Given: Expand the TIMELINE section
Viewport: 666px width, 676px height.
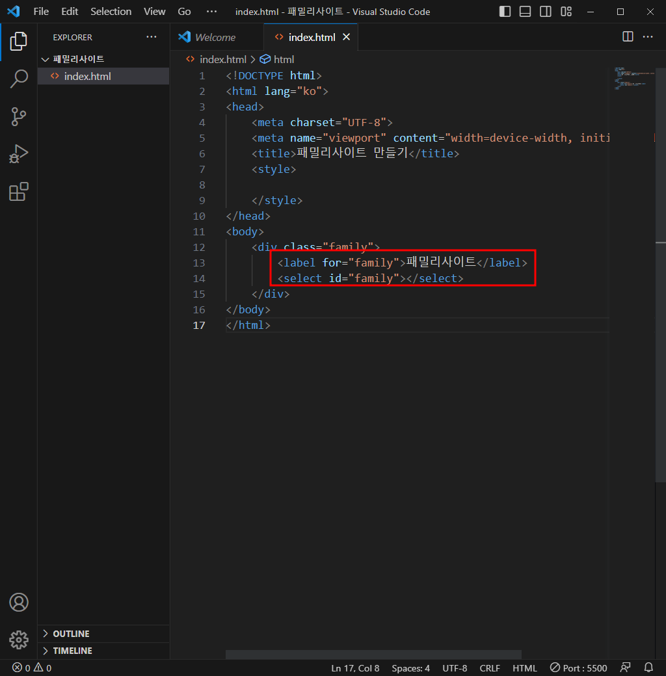Looking at the screenshot, I should [x=103, y=651].
